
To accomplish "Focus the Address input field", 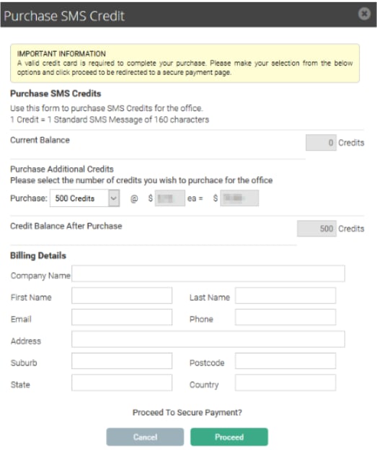I will tap(208, 339).
